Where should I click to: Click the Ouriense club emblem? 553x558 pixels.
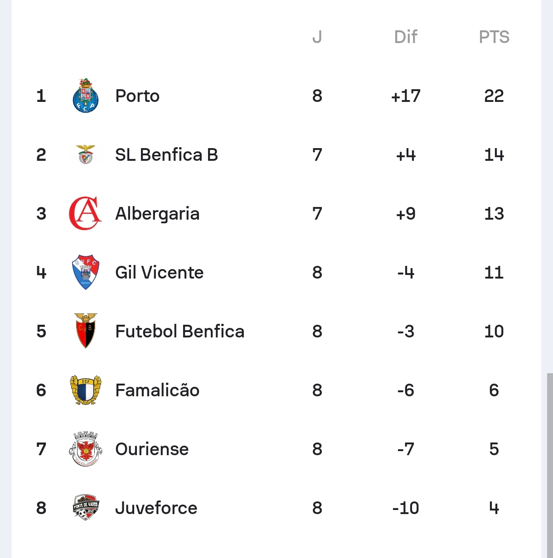pyautogui.click(x=86, y=449)
